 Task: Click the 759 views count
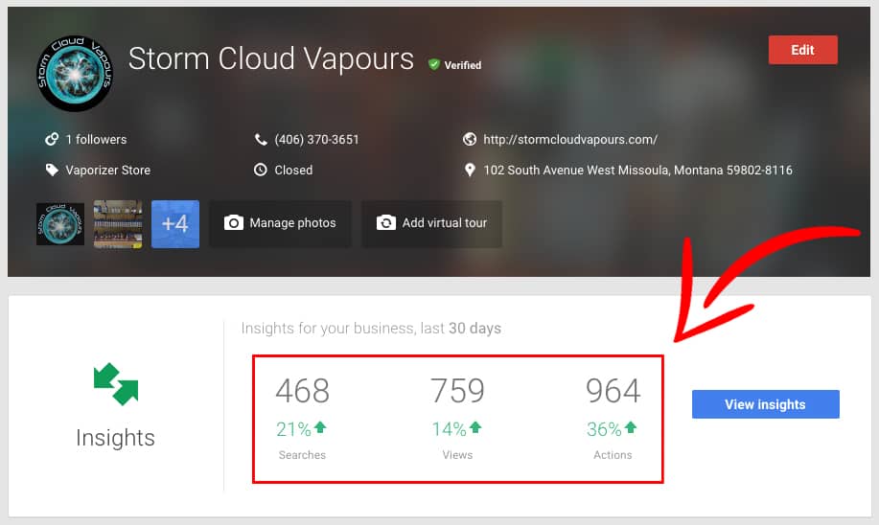[x=457, y=391]
